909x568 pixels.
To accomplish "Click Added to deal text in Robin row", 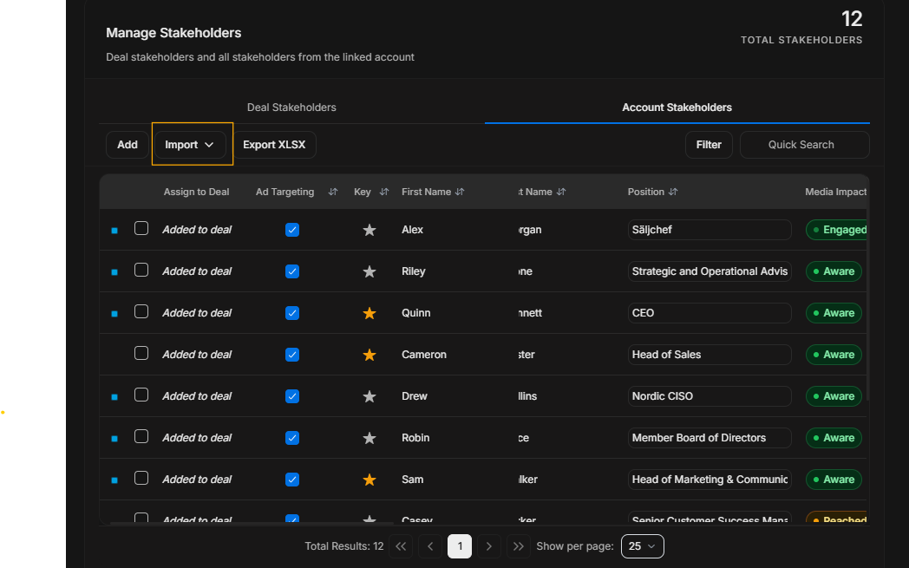I will (x=197, y=438).
